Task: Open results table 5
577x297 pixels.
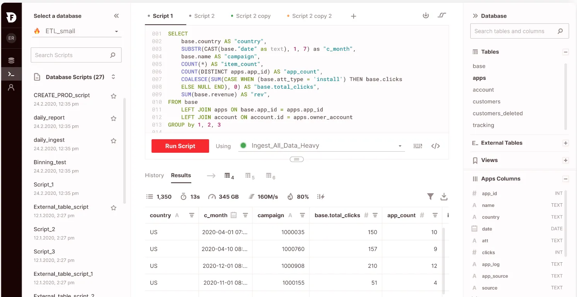Action: [250, 176]
